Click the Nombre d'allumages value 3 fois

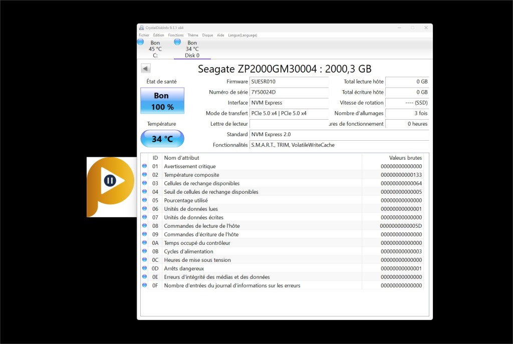pyautogui.click(x=407, y=113)
